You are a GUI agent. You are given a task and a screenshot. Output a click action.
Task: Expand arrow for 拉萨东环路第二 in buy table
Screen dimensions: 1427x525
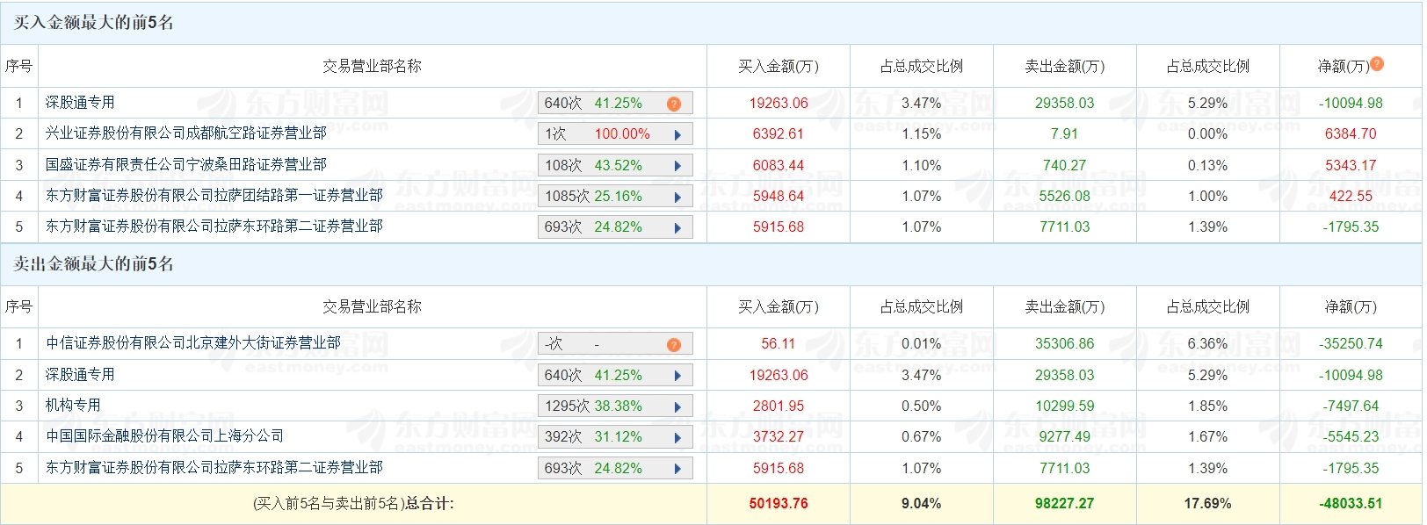coord(677,227)
